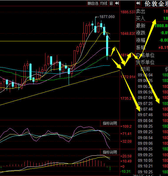Viewport: 168px width, 176px height.
Task: Click the arrow icon beside 伦敦金 title
Action: coord(138,3)
